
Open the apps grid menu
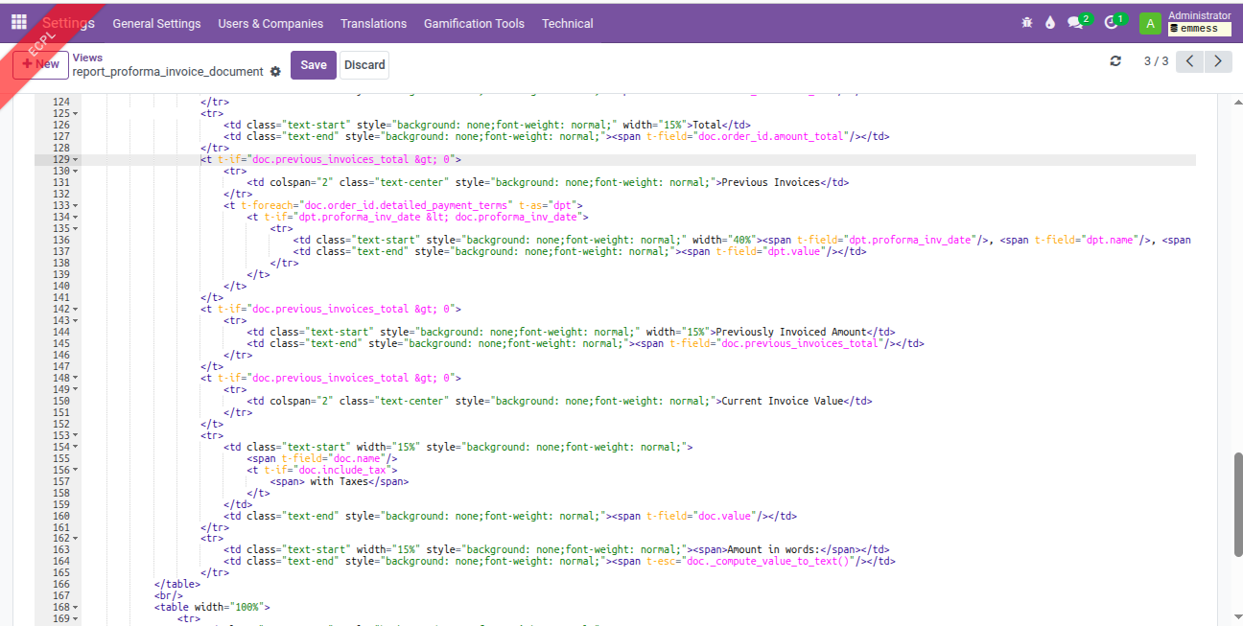19,22
